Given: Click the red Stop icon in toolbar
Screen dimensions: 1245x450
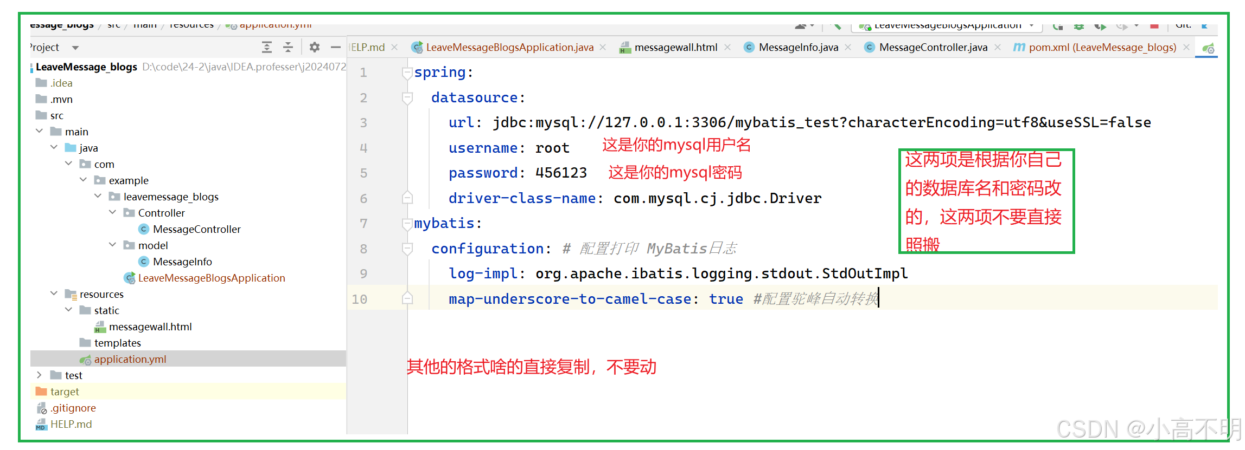Looking at the screenshot, I should tap(1154, 25).
